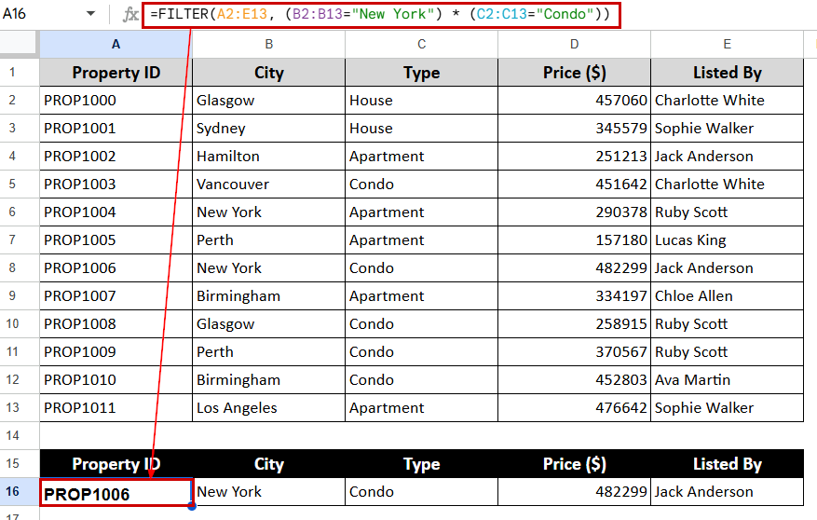This screenshot has width=817, height=520.
Task: Click New York in row 8
Action: click(269, 267)
